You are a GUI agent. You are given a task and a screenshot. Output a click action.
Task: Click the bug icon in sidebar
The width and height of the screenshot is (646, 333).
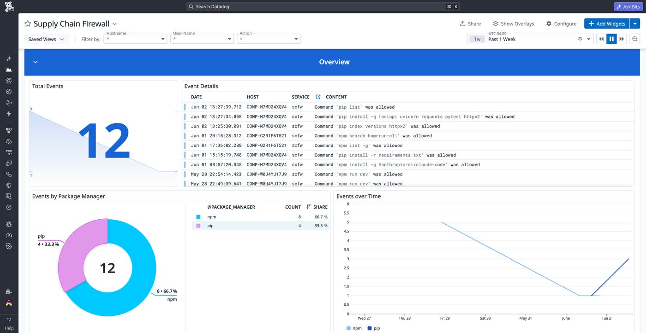click(9, 224)
